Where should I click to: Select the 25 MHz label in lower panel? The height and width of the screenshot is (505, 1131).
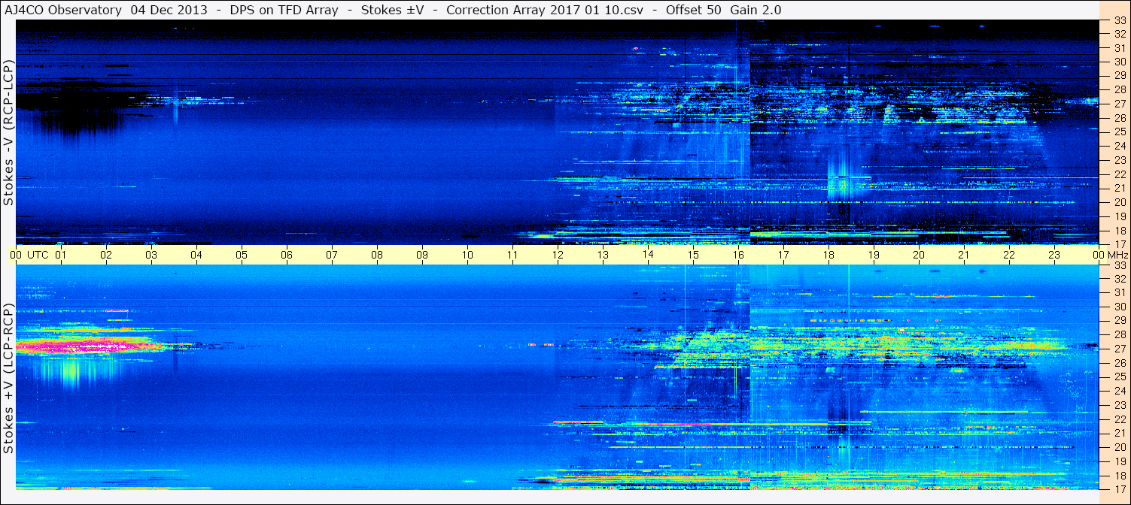(1119, 376)
